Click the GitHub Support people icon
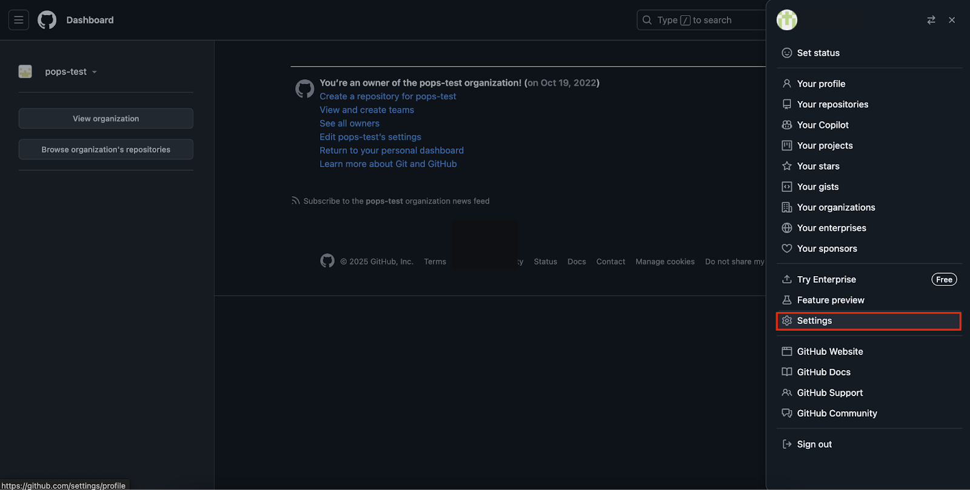Screen dimensions: 970x490 (787, 392)
